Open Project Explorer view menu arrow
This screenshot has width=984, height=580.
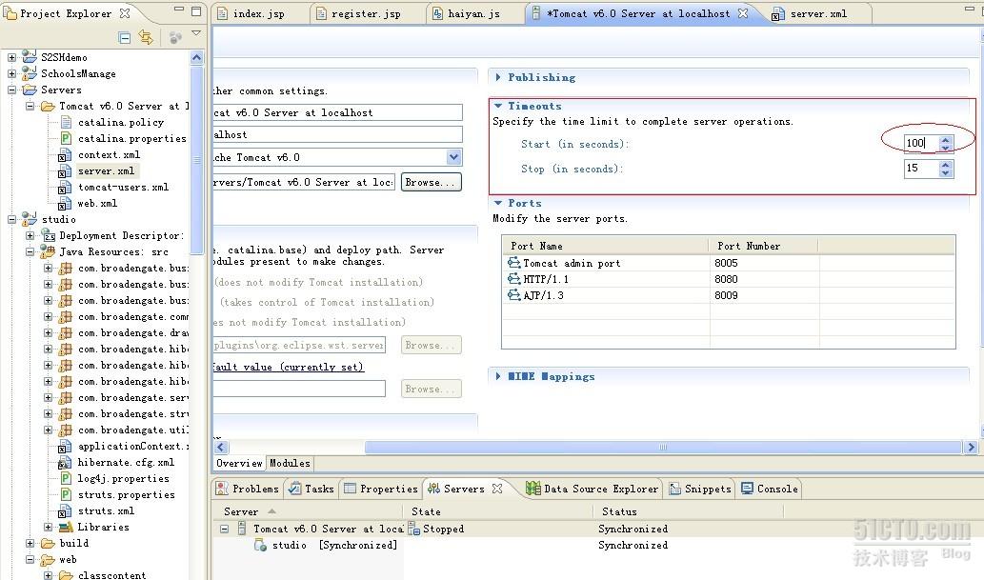coord(196,33)
